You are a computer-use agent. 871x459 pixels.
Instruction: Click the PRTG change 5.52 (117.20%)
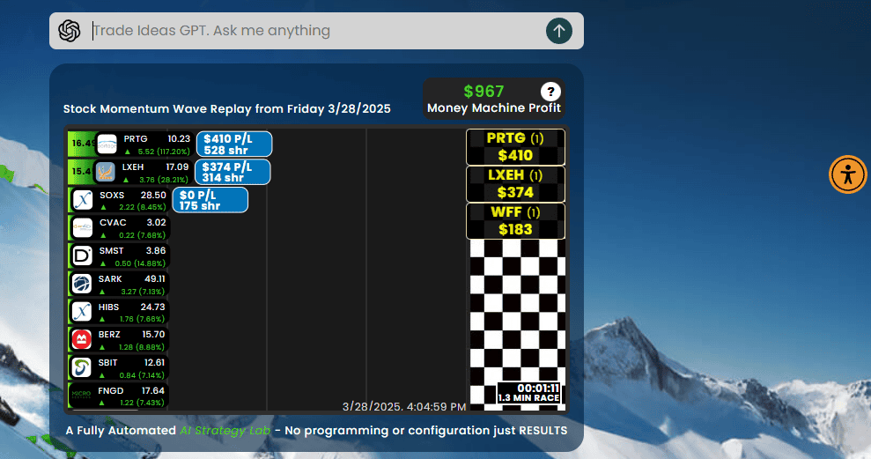click(157, 152)
